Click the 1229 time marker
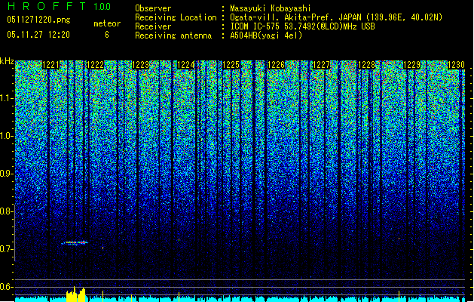474x302 pixels. pyautogui.click(x=411, y=65)
